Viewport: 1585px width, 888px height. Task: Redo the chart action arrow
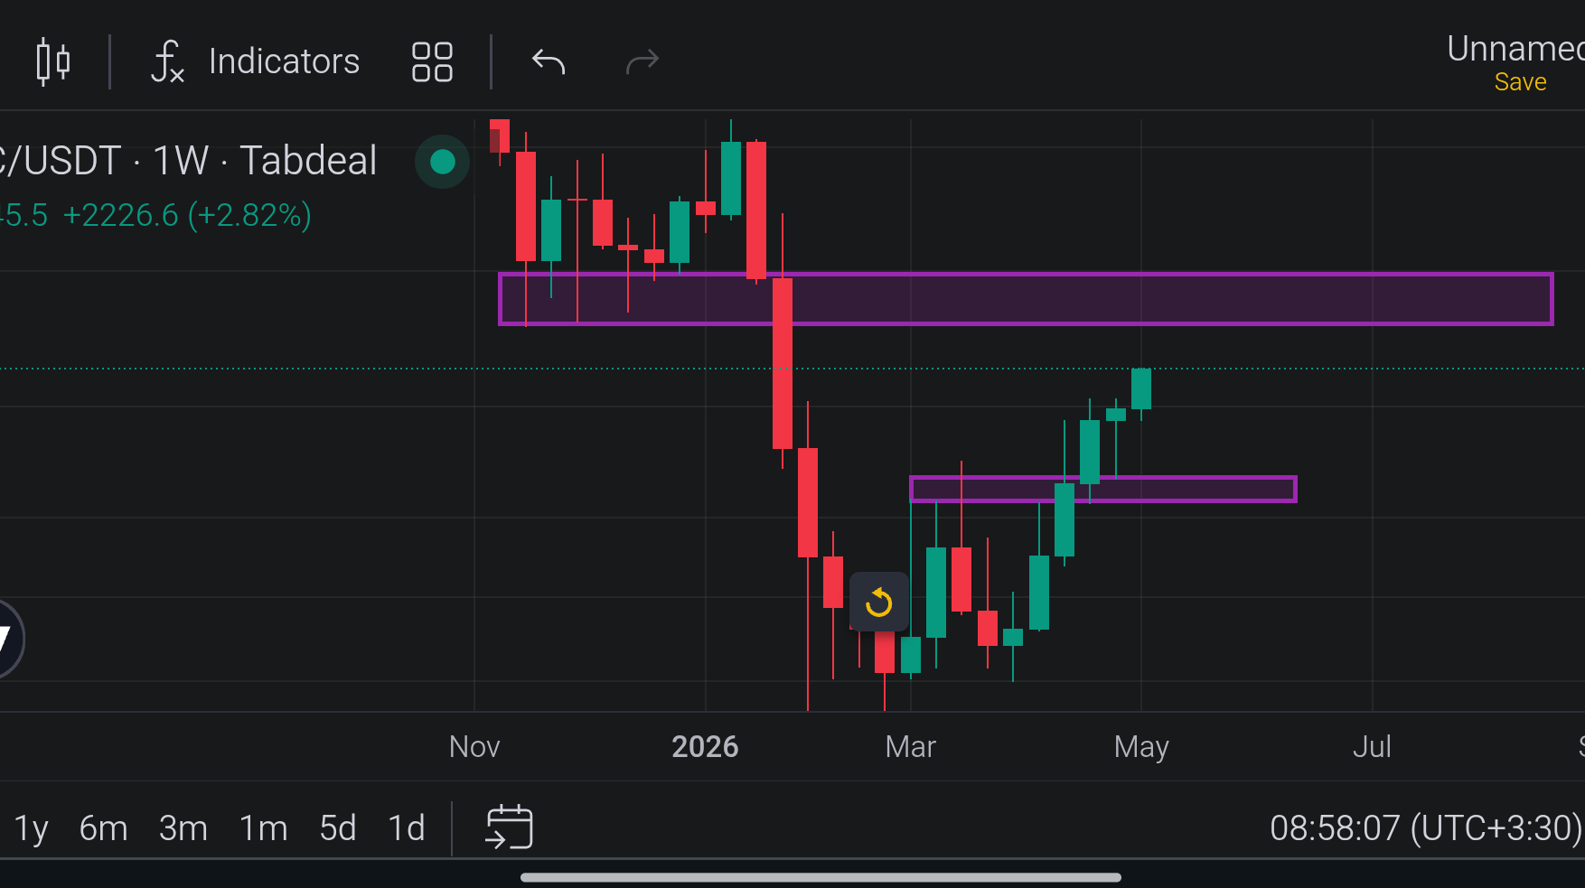pyautogui.click(x=642, y=61)
